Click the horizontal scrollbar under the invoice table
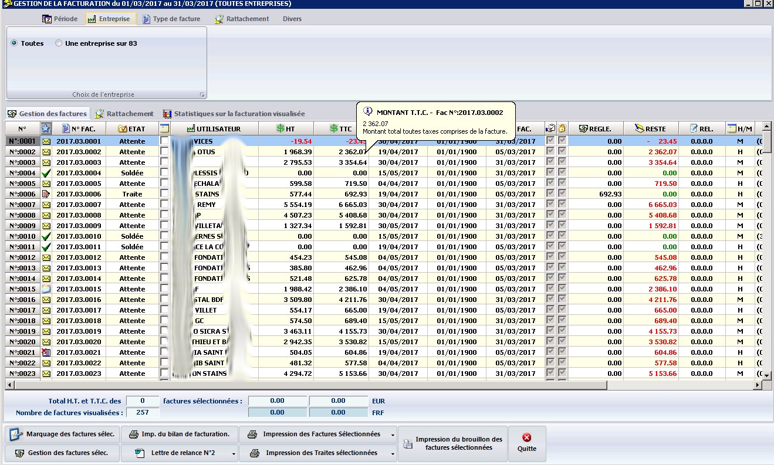 305,385
